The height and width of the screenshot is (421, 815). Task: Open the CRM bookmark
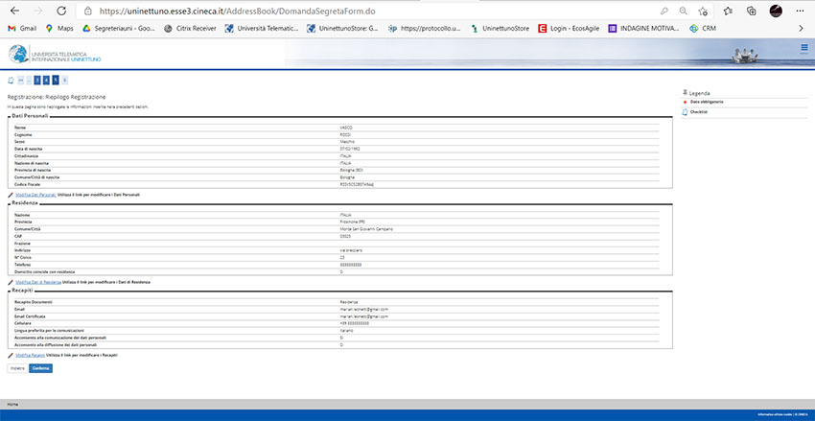click(x=707, y=29)
